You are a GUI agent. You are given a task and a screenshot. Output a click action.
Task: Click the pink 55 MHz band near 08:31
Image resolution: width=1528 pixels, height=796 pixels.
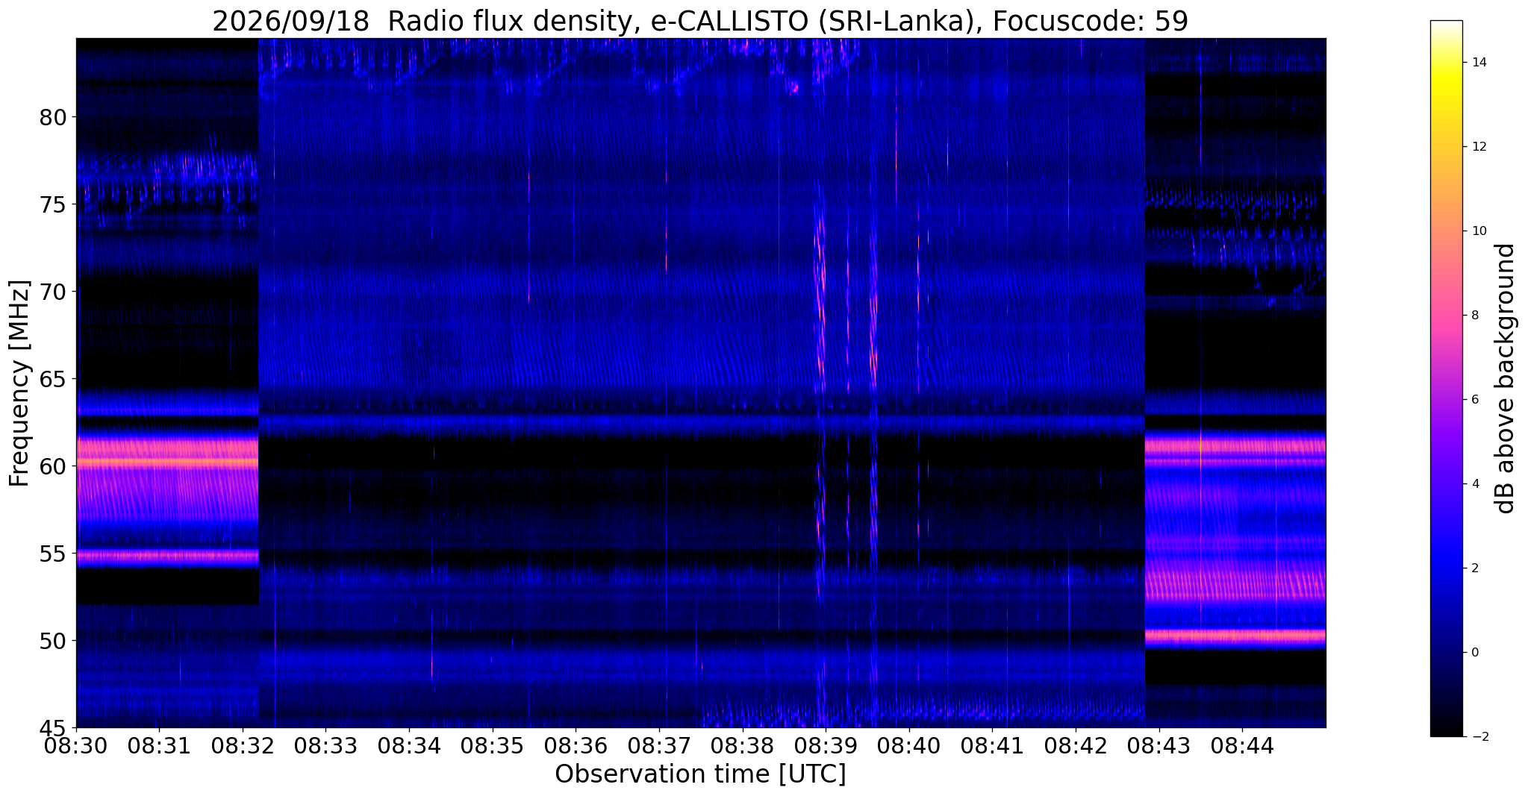(167, 556)
